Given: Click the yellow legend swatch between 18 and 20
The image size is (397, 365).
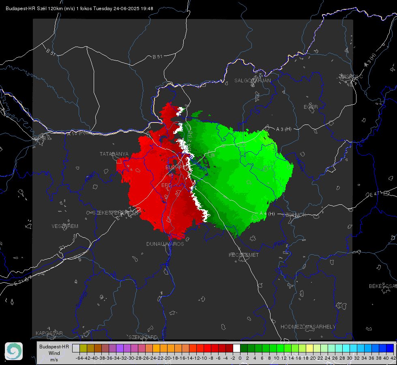Looking at the screenshot, I should click(310, 348).
